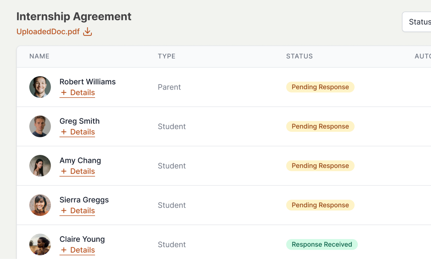
Task: Sort by the STATUS column header
Action: pos(299,56)
